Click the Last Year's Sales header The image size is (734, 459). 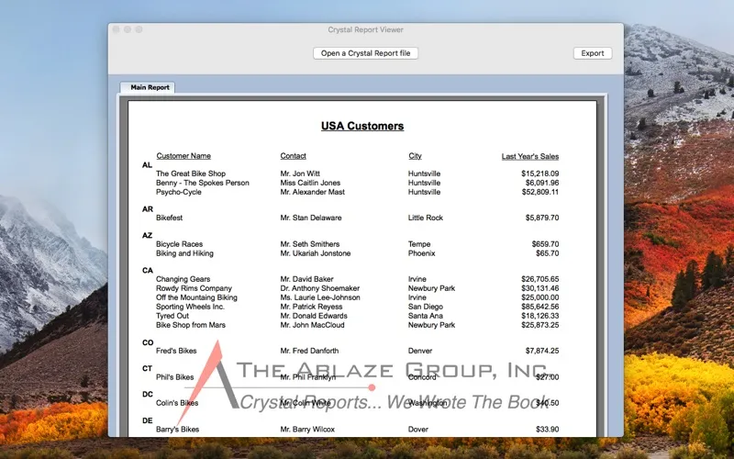click(x=529, y=156)
